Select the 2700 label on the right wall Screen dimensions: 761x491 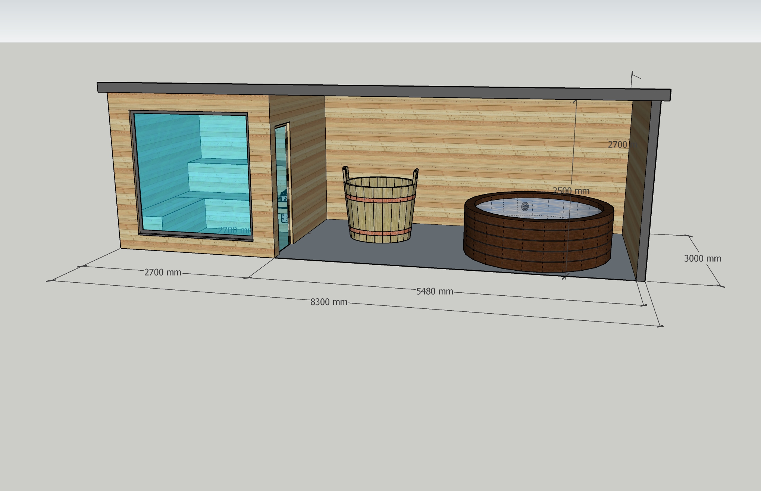point(617,144)
